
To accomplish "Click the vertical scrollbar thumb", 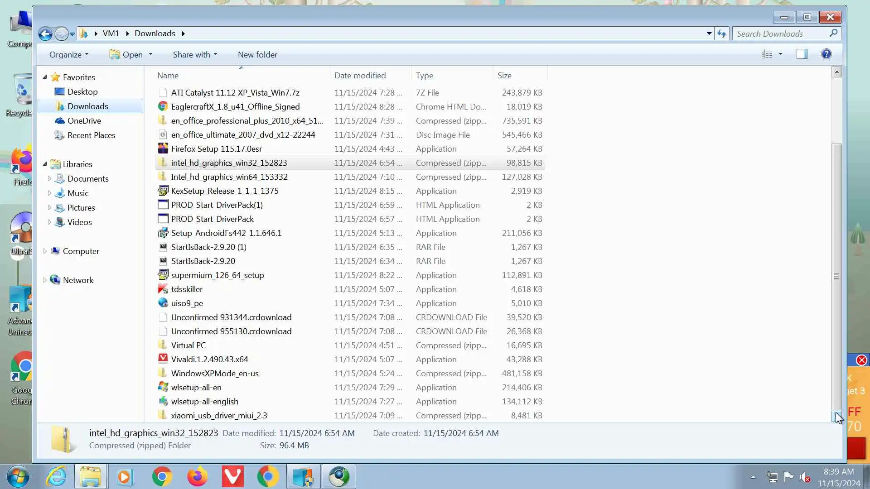I will click(x=836, y=276).
